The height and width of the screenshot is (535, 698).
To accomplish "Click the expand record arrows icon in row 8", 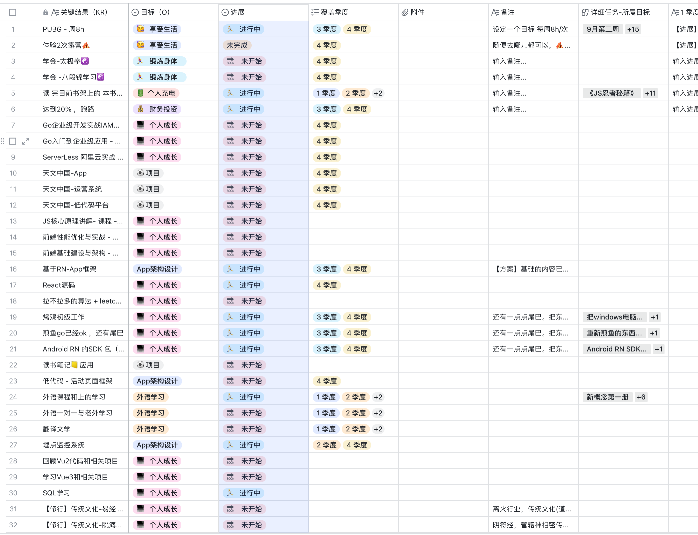I will (26, 141).
